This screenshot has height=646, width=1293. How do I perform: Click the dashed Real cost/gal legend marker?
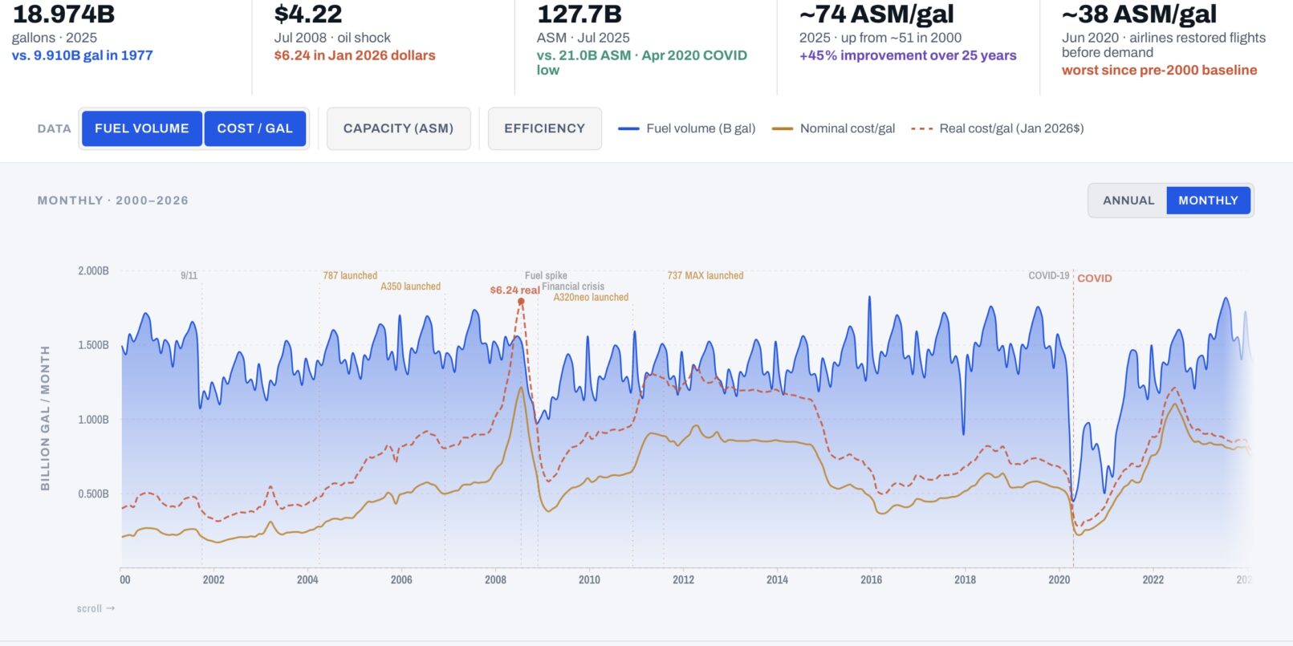(921, 128)
